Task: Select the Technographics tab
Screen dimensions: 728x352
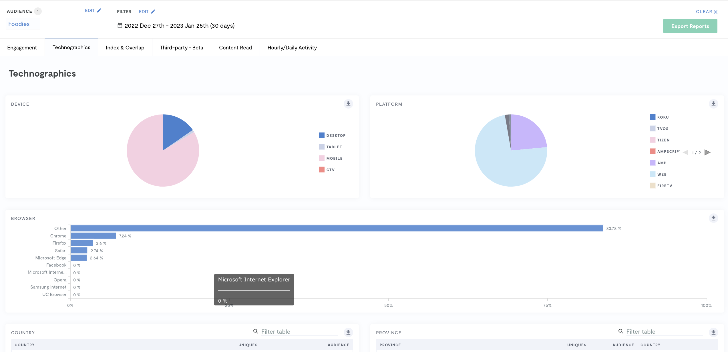Action: (71, 47)
